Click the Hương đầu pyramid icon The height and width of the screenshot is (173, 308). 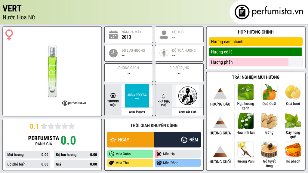(220, 94)
